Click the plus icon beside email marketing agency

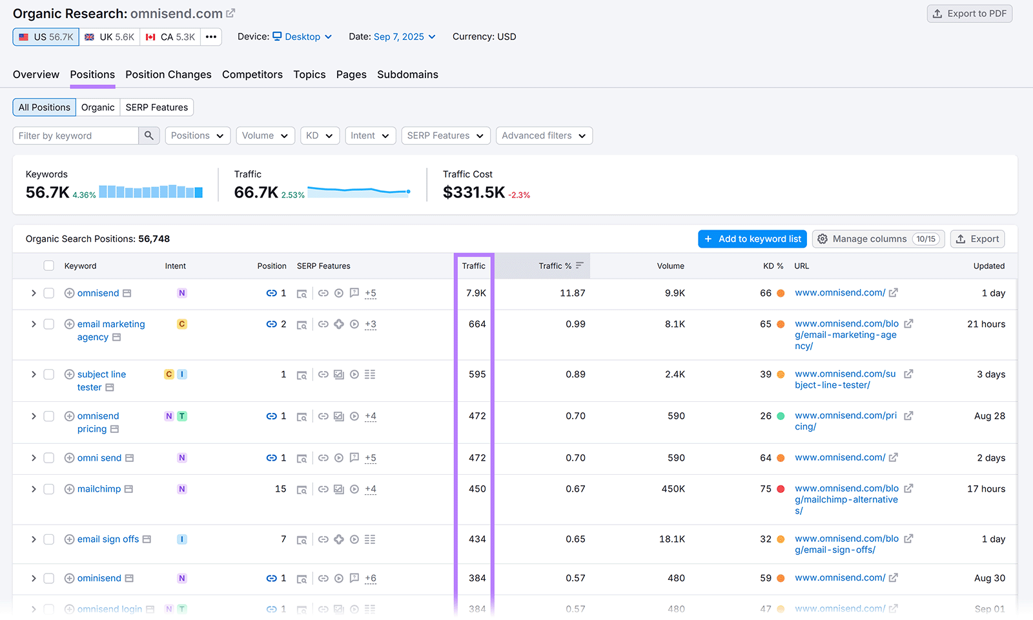coord(68,324)
